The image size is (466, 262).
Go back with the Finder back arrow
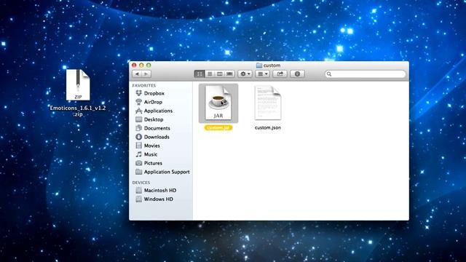point(137,74)
